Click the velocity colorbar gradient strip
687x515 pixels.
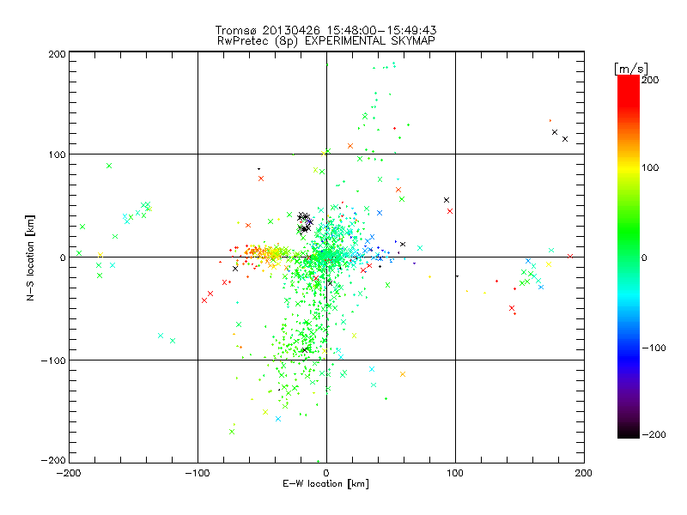point(629,257)
